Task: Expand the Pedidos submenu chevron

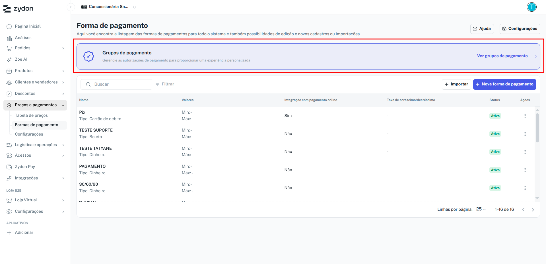Action: point(63,48)
